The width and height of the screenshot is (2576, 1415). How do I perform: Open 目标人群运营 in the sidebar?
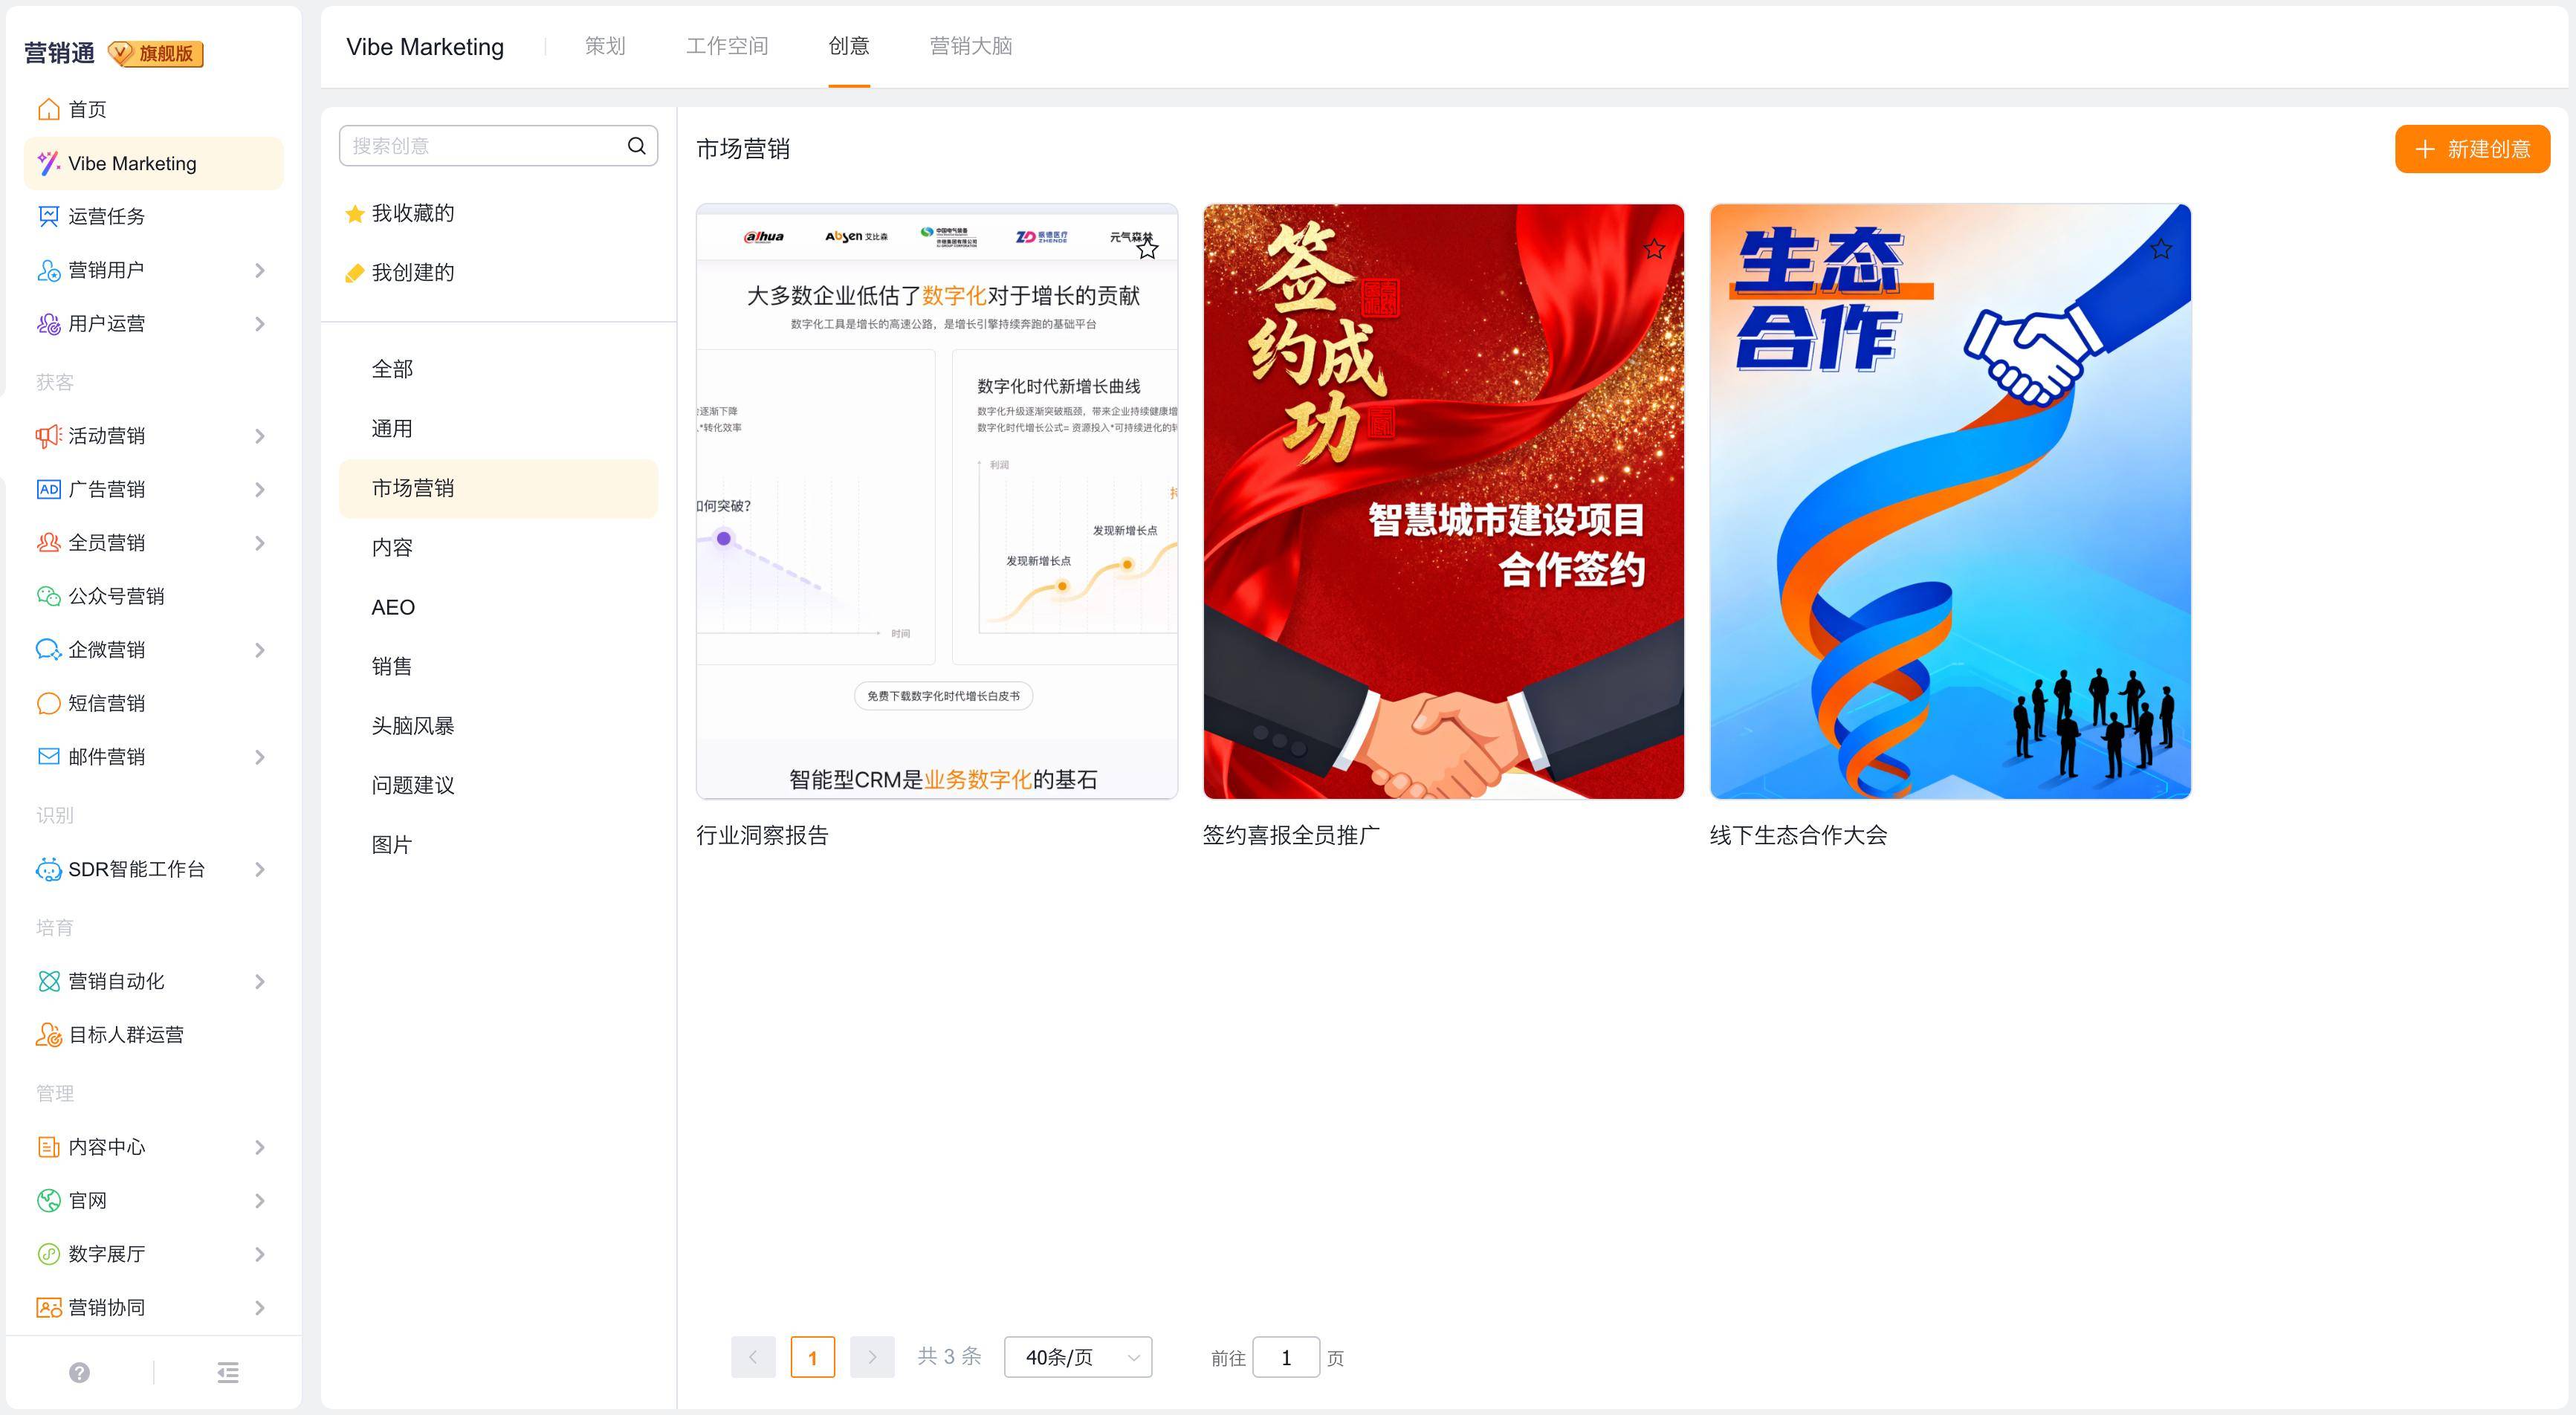pos(126,1035)
